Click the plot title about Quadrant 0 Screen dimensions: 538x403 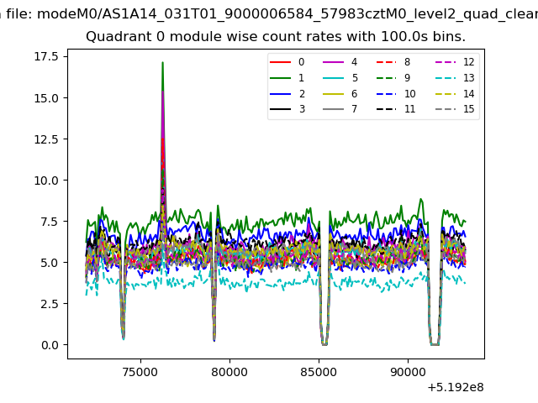[276, 37]
